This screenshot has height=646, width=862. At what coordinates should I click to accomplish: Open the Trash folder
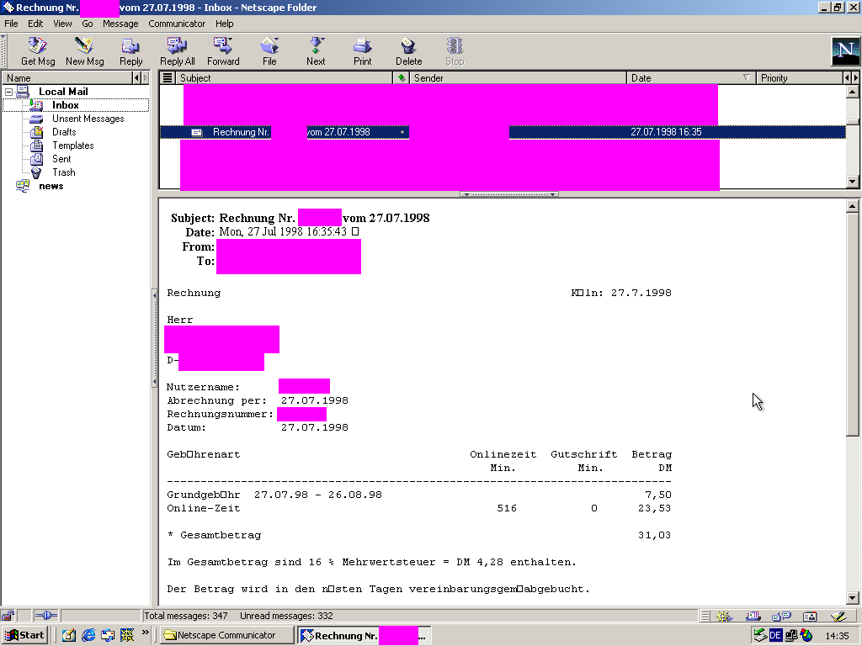click(63, 172)
